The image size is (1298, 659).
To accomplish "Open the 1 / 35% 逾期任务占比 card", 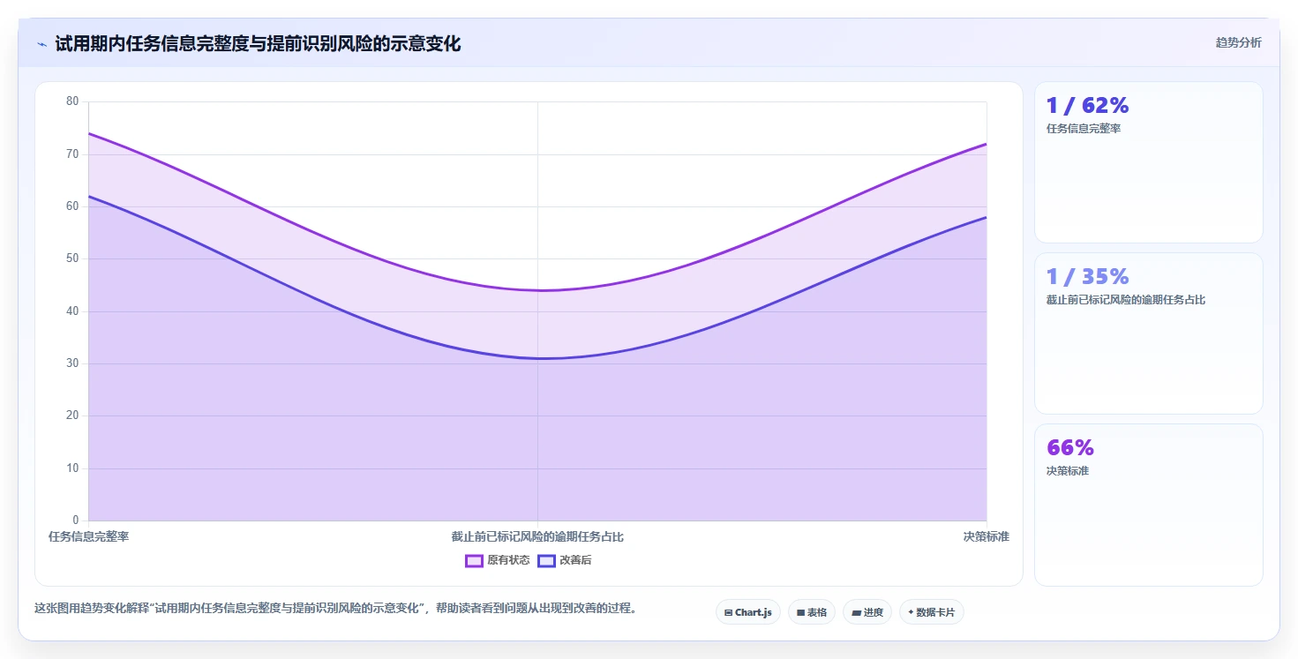I will tap(1148, 333).
